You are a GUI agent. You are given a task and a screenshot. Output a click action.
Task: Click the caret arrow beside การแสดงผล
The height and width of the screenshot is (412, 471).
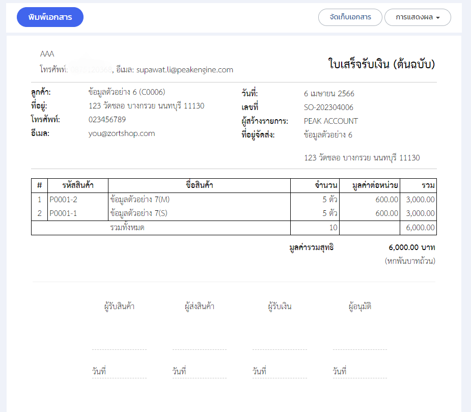click(438, 18)
